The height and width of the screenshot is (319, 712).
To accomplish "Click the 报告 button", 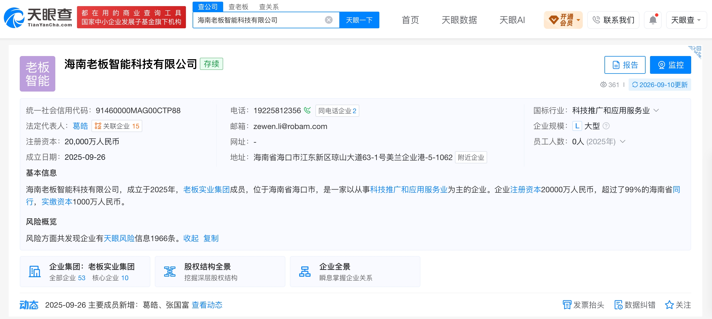I will pyautogui.click(x=625, y=65).
